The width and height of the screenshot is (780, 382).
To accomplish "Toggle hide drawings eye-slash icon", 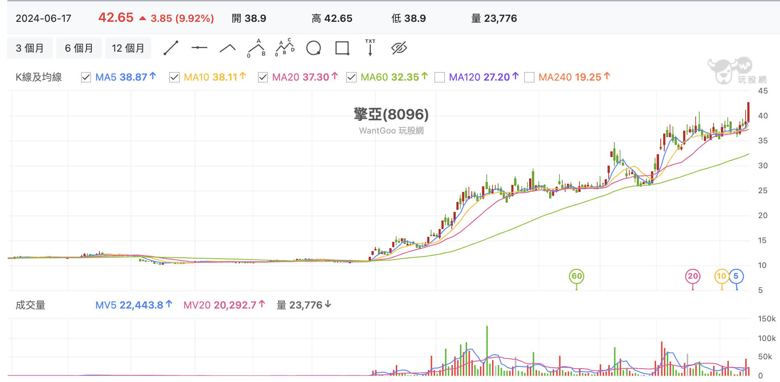I will 399,48.
